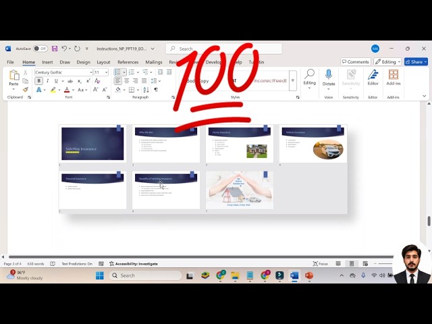This screenshot has width=432, height=324.
Task: Toggle Italic formatting
Action: click(x=48, y=81)
